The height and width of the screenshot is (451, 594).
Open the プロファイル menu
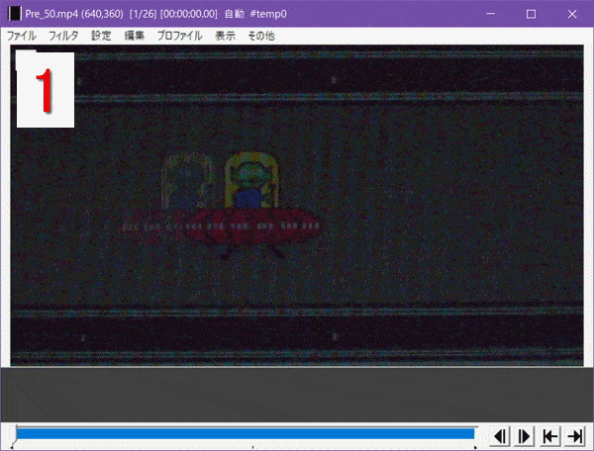click(x=179, y=36)
